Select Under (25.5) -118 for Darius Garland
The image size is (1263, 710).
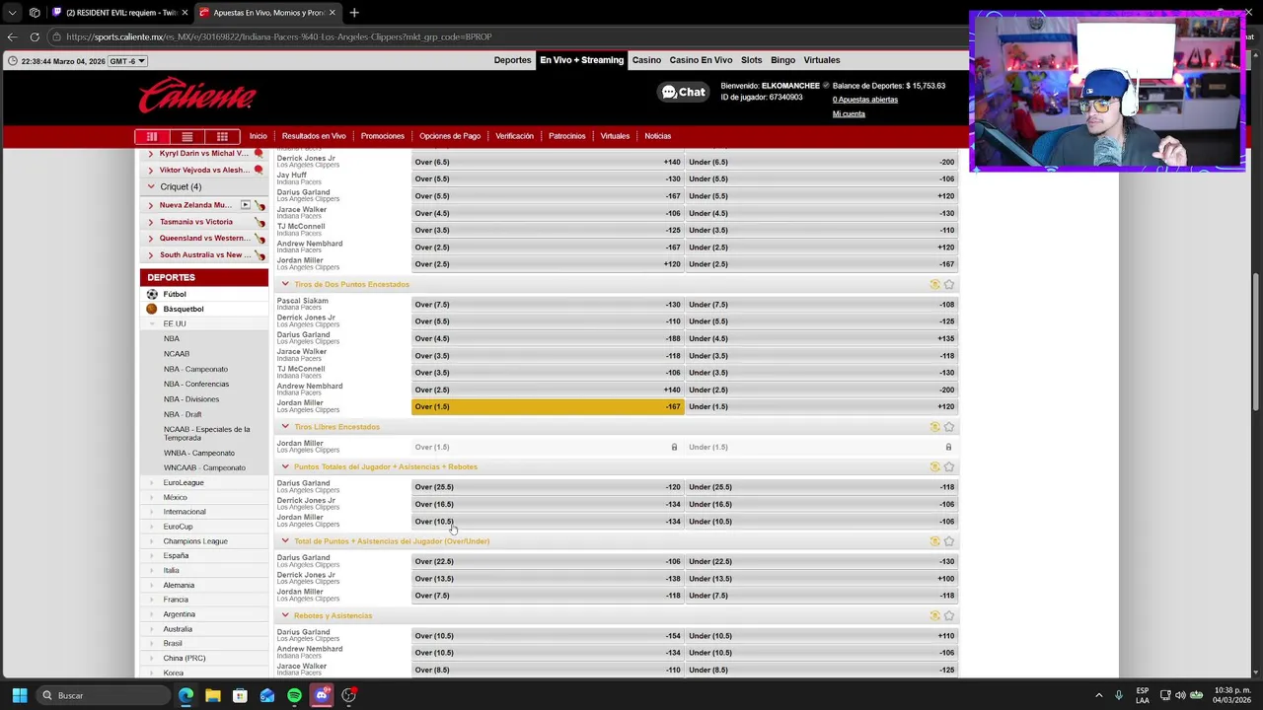[x=822, y=487]
